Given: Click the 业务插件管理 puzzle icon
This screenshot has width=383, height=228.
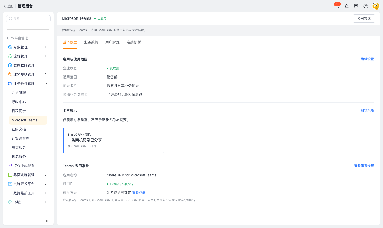Looking at the screenshot, I should (x=10, y=84).
